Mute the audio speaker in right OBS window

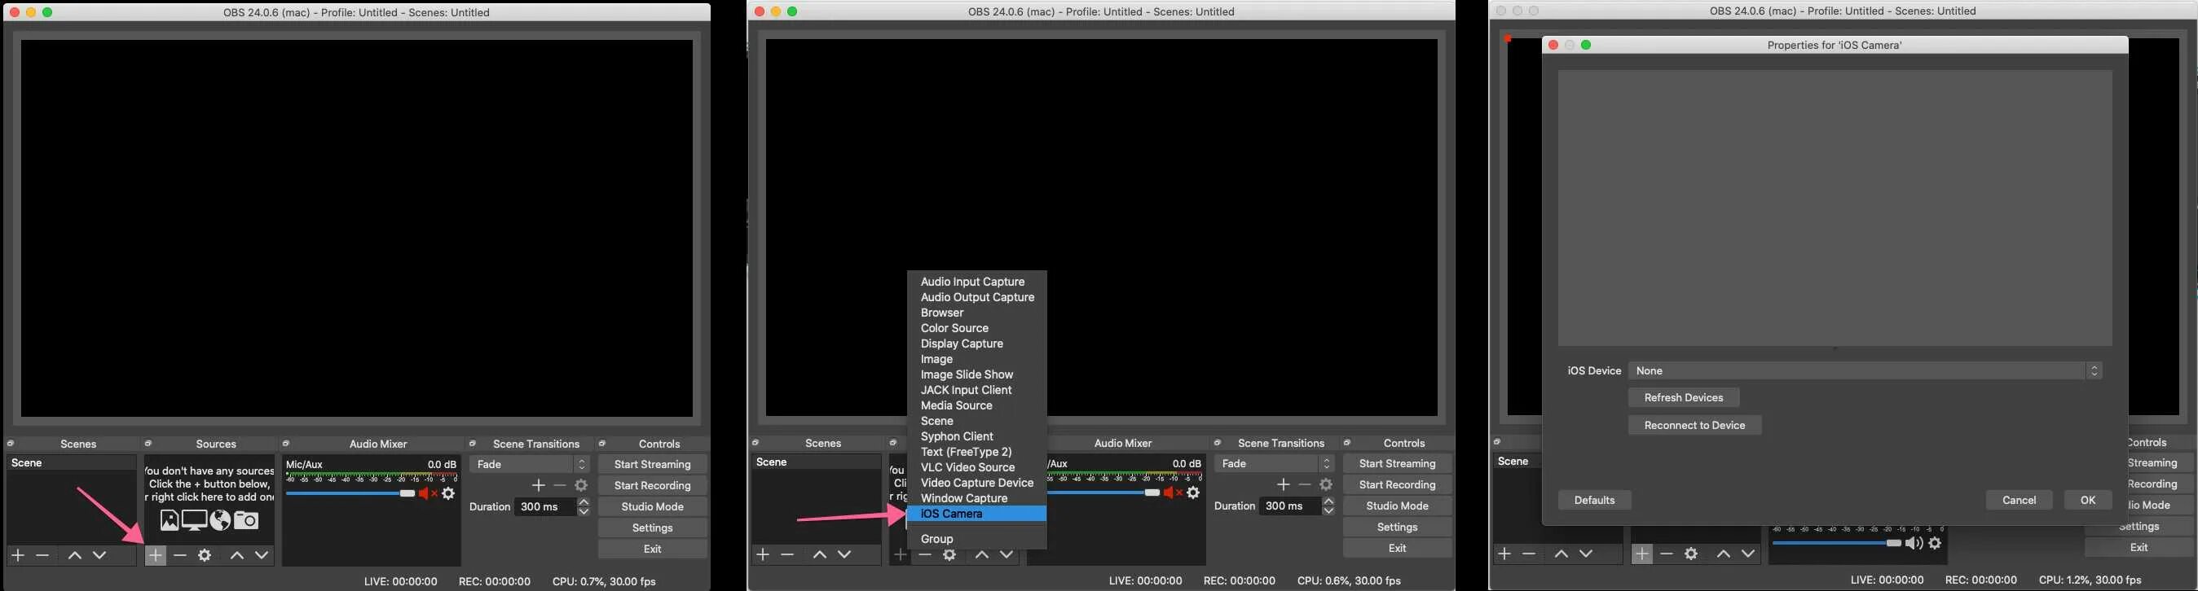pyautogui.click(x=1914, y=543)
